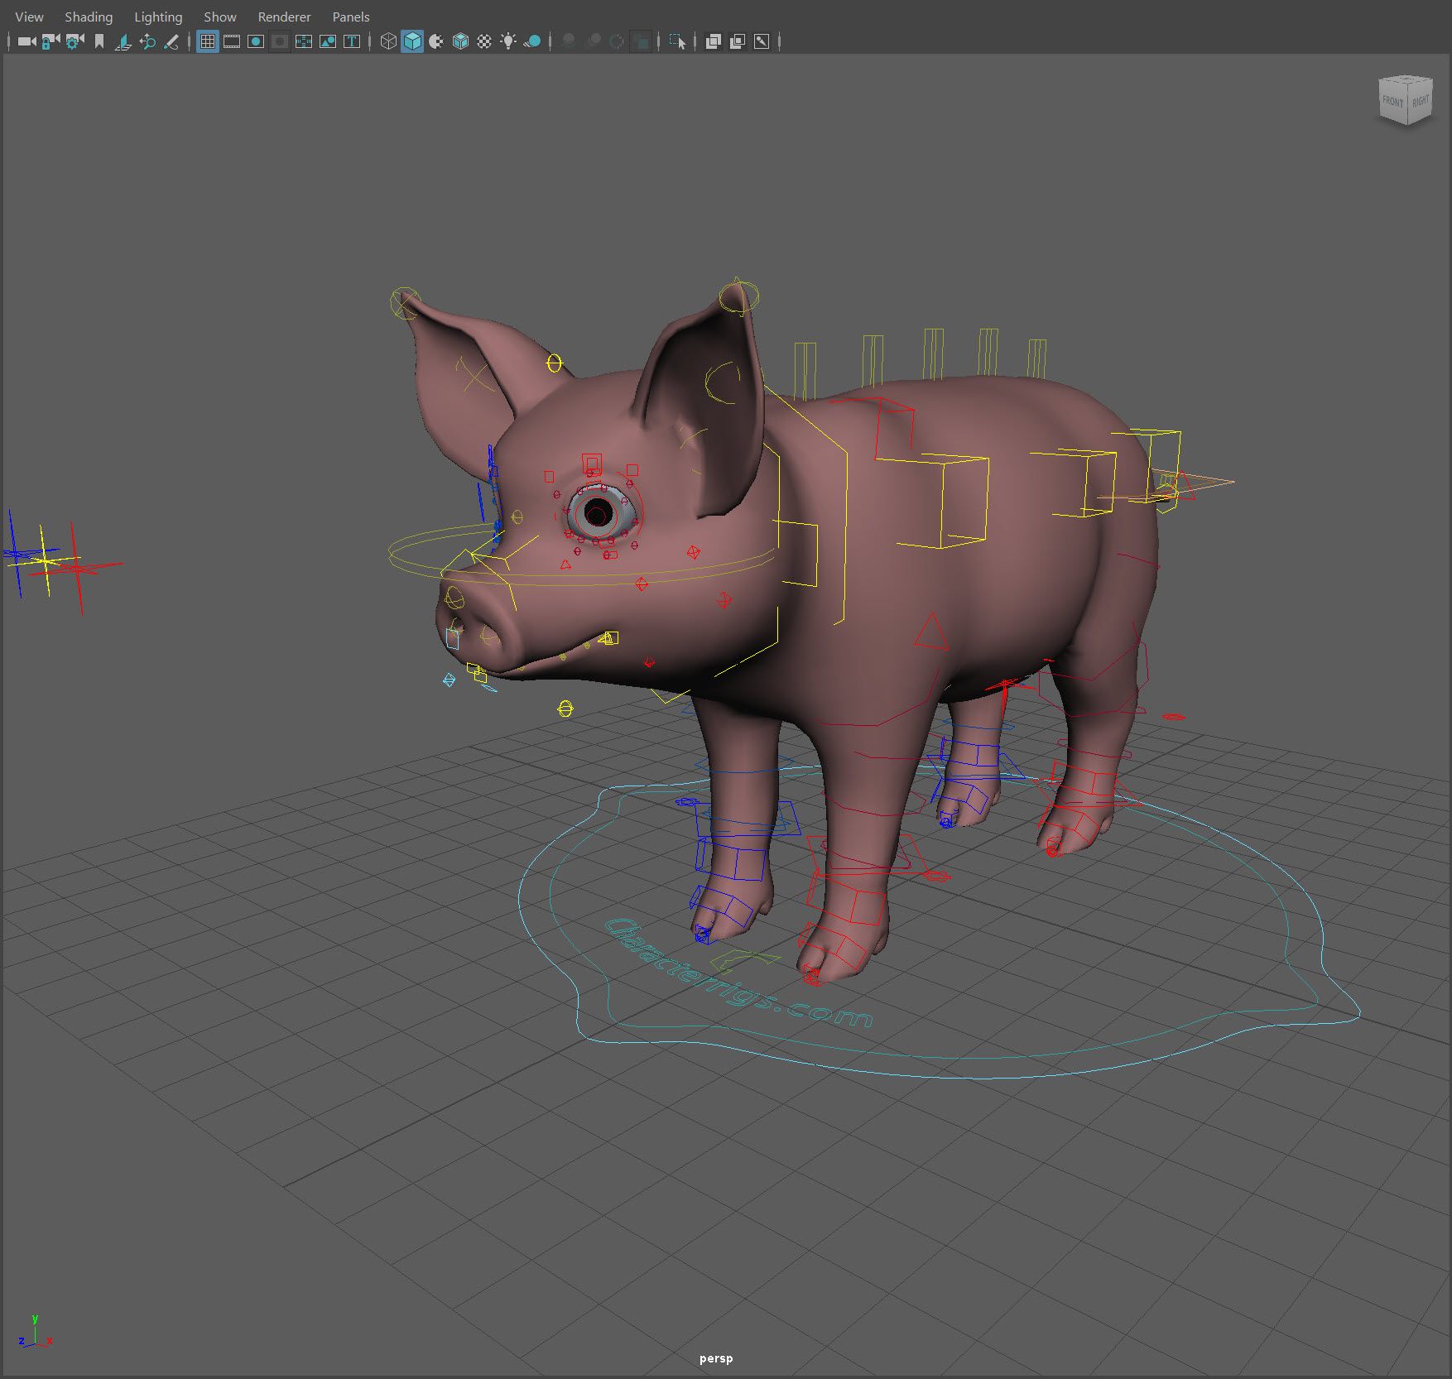Open the Renderer dropdown menu
The height and width of the screenshot is (1379, 1452).
pyautogui.click(x=284, y=17)
